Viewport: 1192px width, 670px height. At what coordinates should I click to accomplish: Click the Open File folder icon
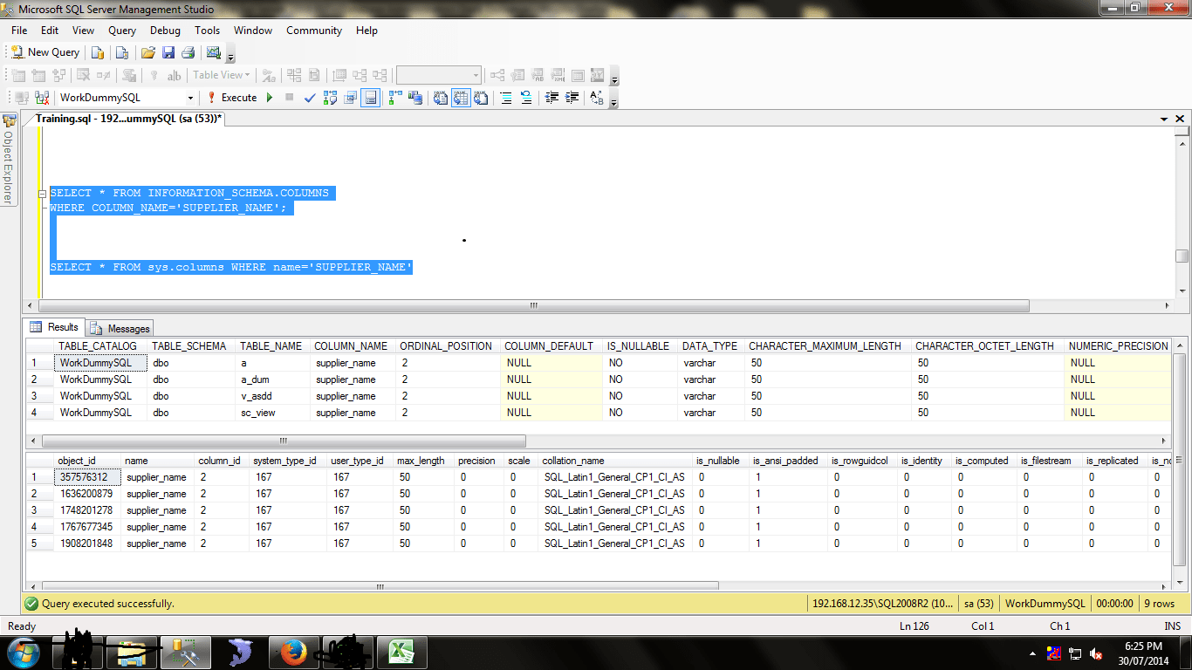click(x=148, y=52)
